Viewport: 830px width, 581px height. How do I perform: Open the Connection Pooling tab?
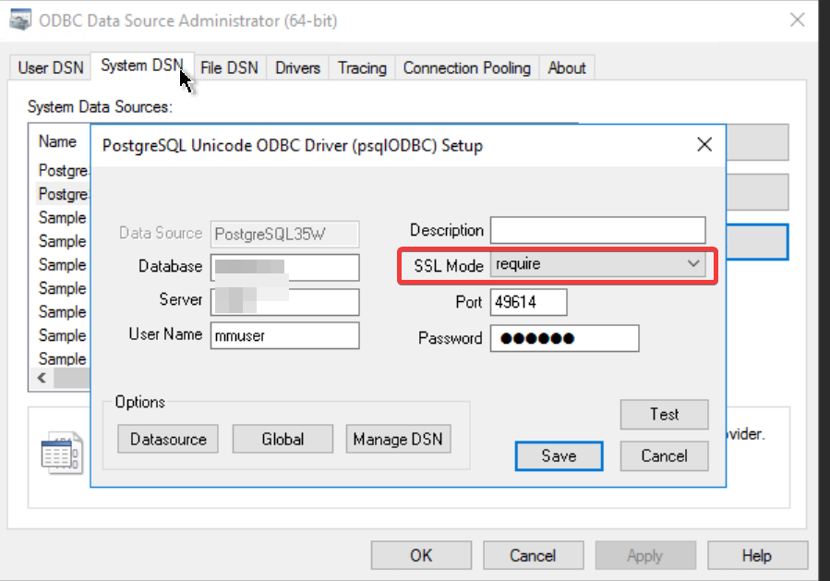[x=467, y=67]
